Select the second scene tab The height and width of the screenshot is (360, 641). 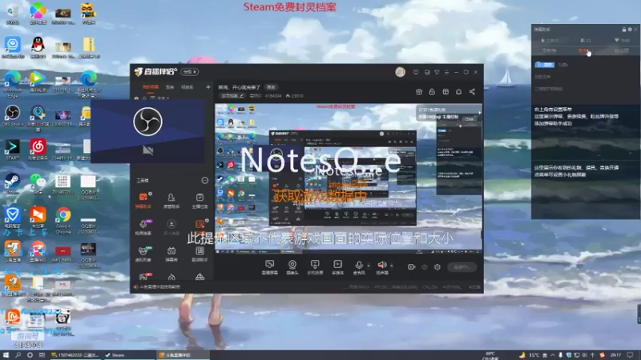pos(170,87)
